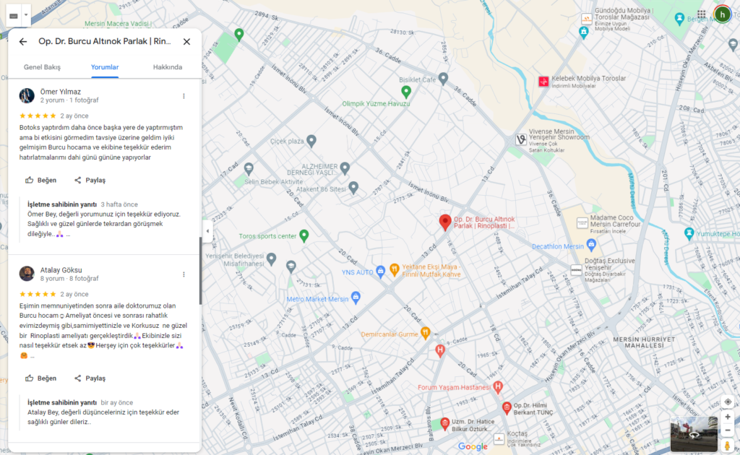Close the Op. Dr. Burcu Altınok Parlak panel
Viewport: 740px width, 455px height.
(x=187, y=41)
